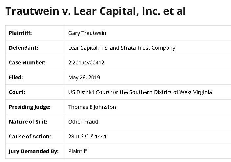Viewport: 231px width, 162px height.
Task: Select the case number 2:2019cv00412
Action: pos(86,62)
